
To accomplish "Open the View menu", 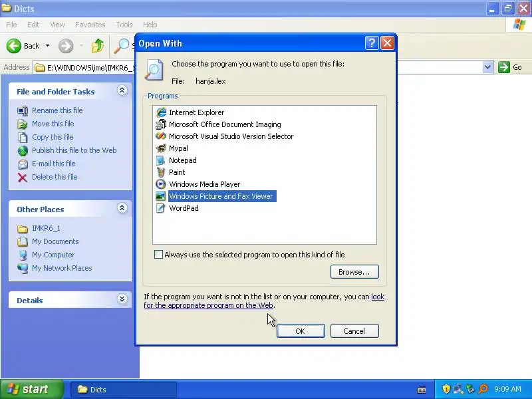I will click(x=57, y=25).
